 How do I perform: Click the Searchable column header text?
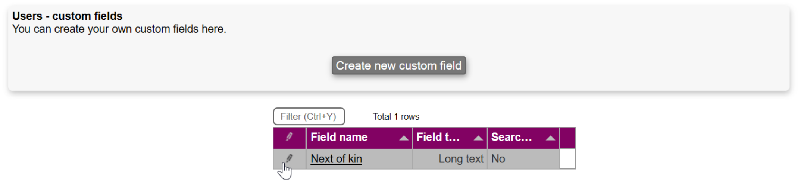[511, 137]
